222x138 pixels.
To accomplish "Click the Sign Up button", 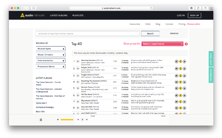I will [x=194, y=15].
